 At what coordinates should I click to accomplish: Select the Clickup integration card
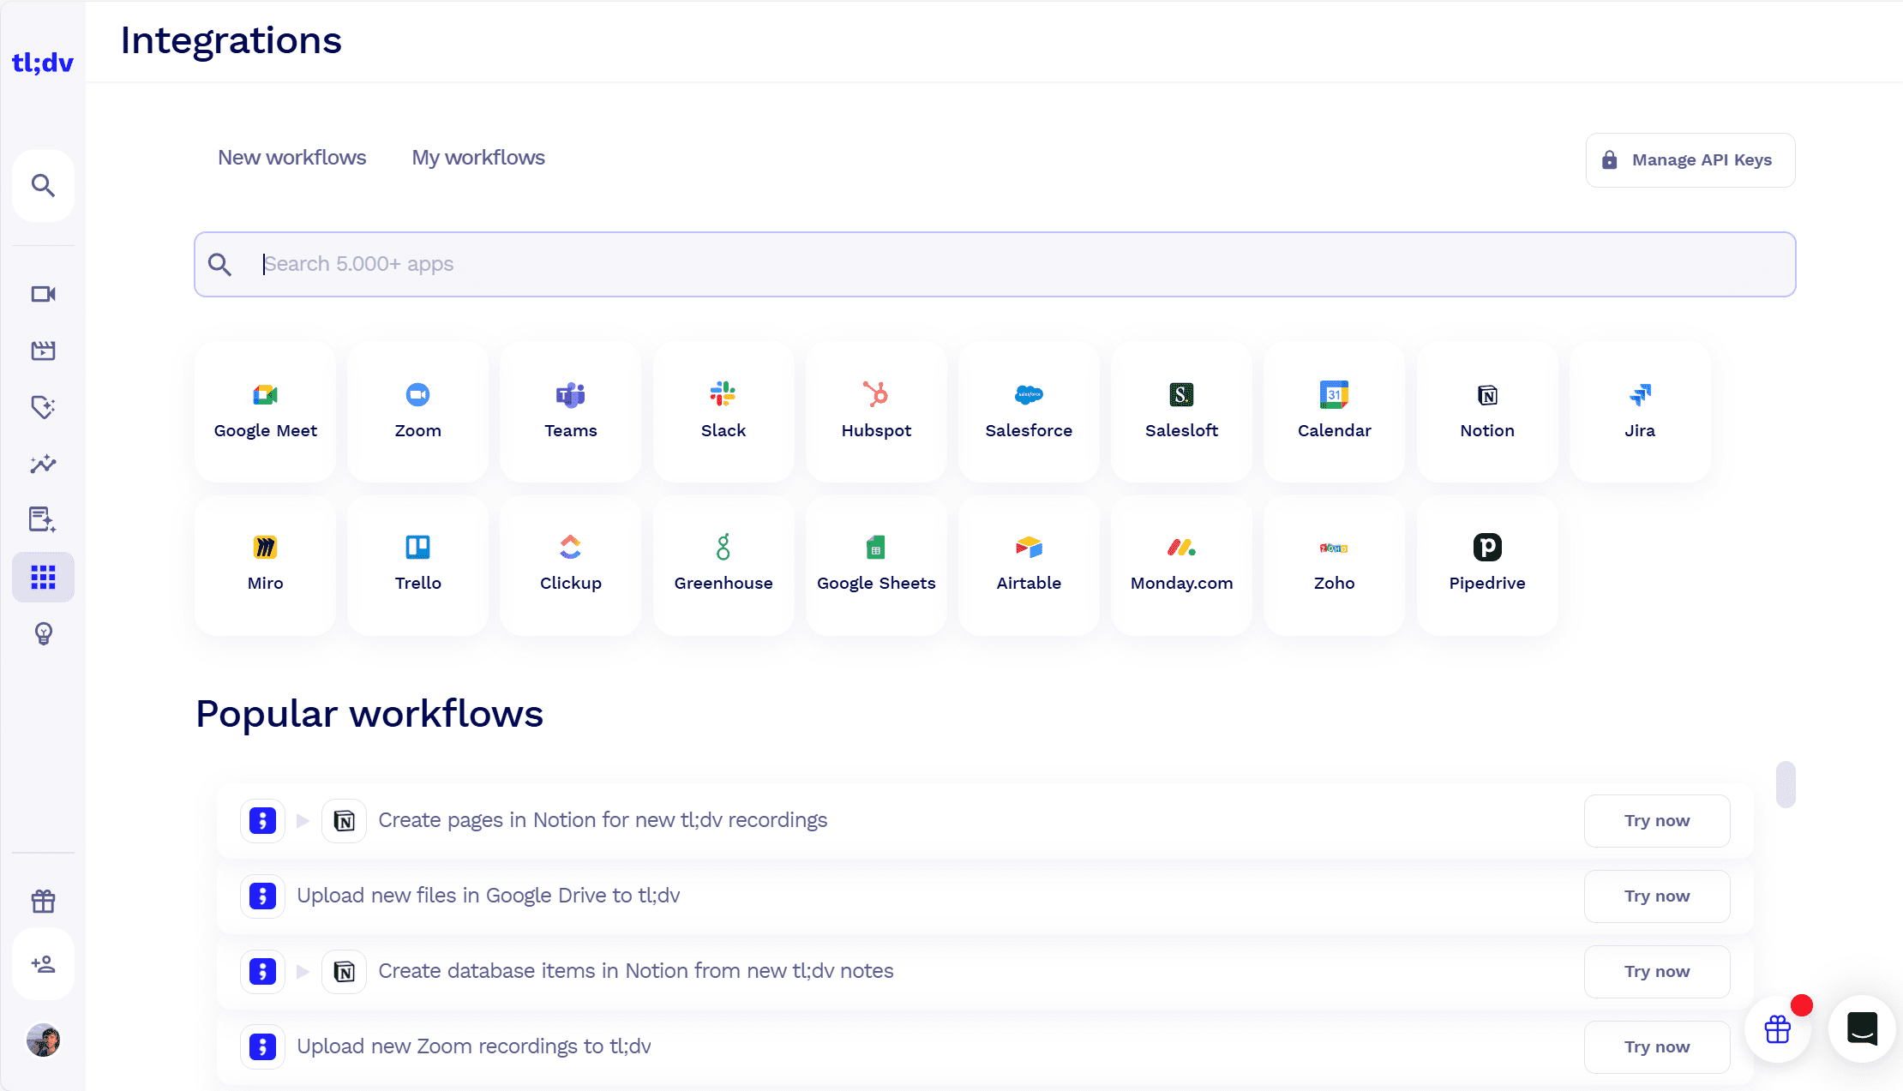(x=571, y=566)
